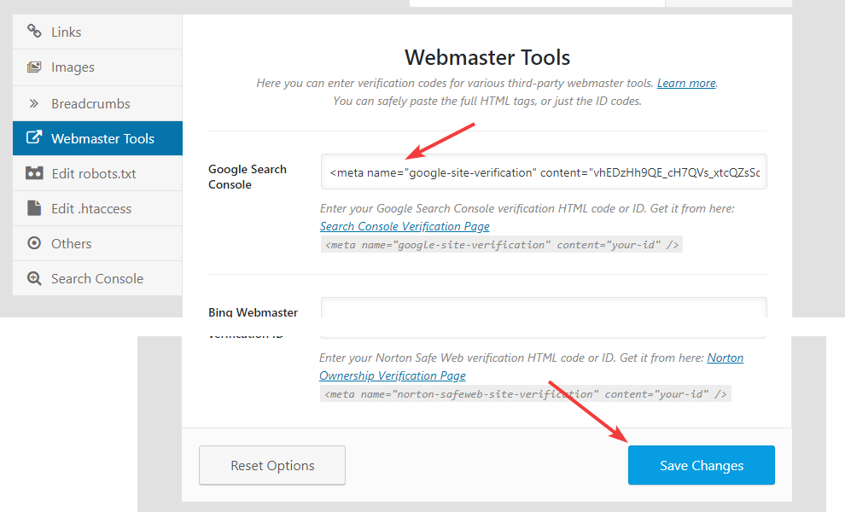
Task: Click the Webmaster Tools external-link icon
Action: (x=34, y=137)
